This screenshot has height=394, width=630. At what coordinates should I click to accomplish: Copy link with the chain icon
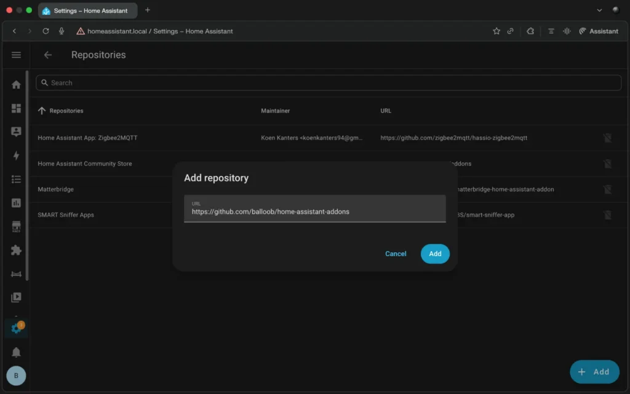510,31
